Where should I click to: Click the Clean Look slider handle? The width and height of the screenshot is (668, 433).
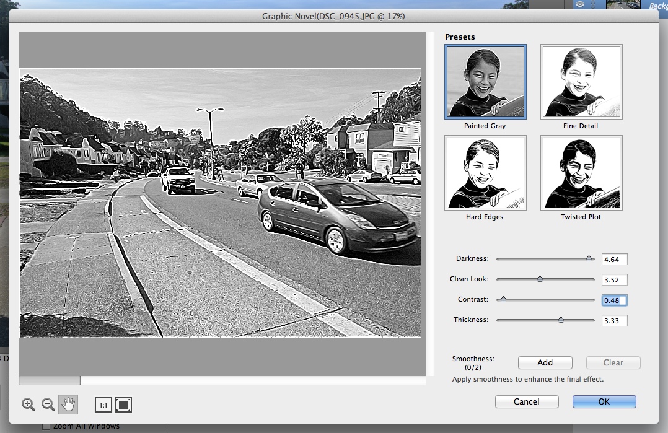coord(540,279)
